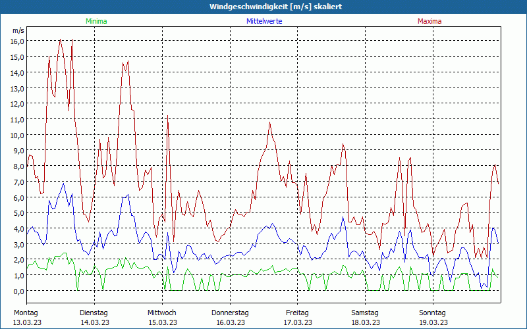
Task: Click the 2,0 y-axis value
Action: [20, 260]
